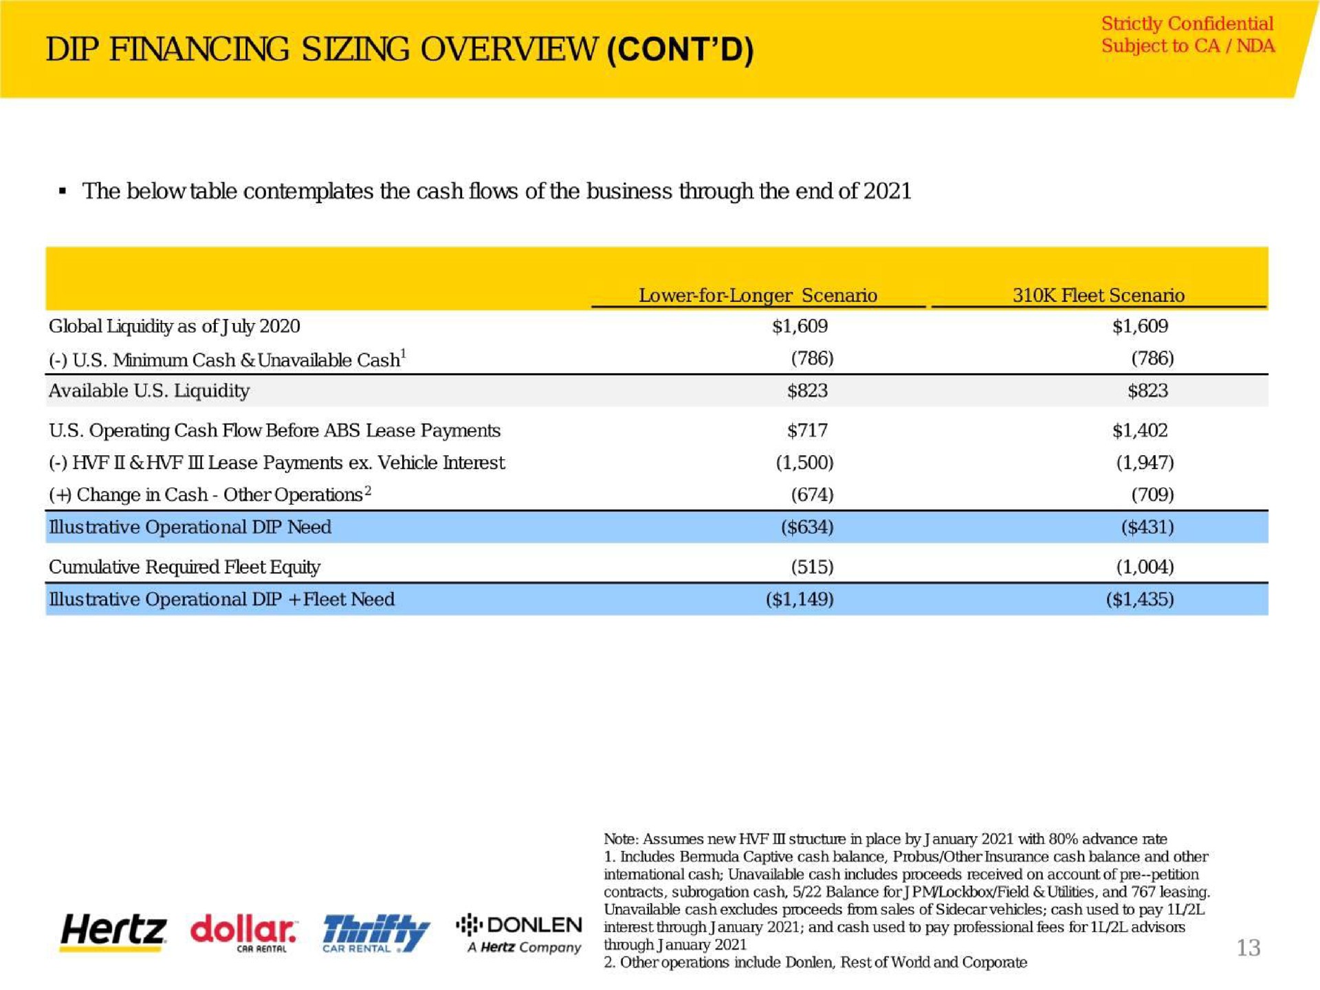The image size is (1320, 990).
Task: Click the ($1,149) total need value
Action: (800, 599)
